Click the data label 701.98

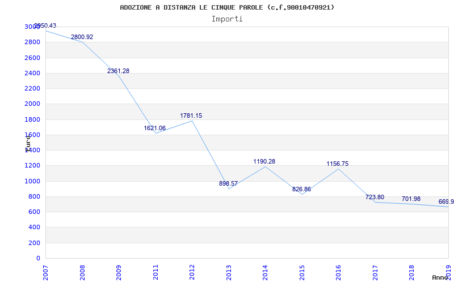click(x=411, y=199)
